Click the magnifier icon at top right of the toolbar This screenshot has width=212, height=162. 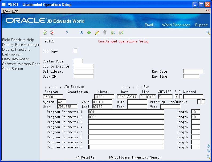(x=208, y=33)
